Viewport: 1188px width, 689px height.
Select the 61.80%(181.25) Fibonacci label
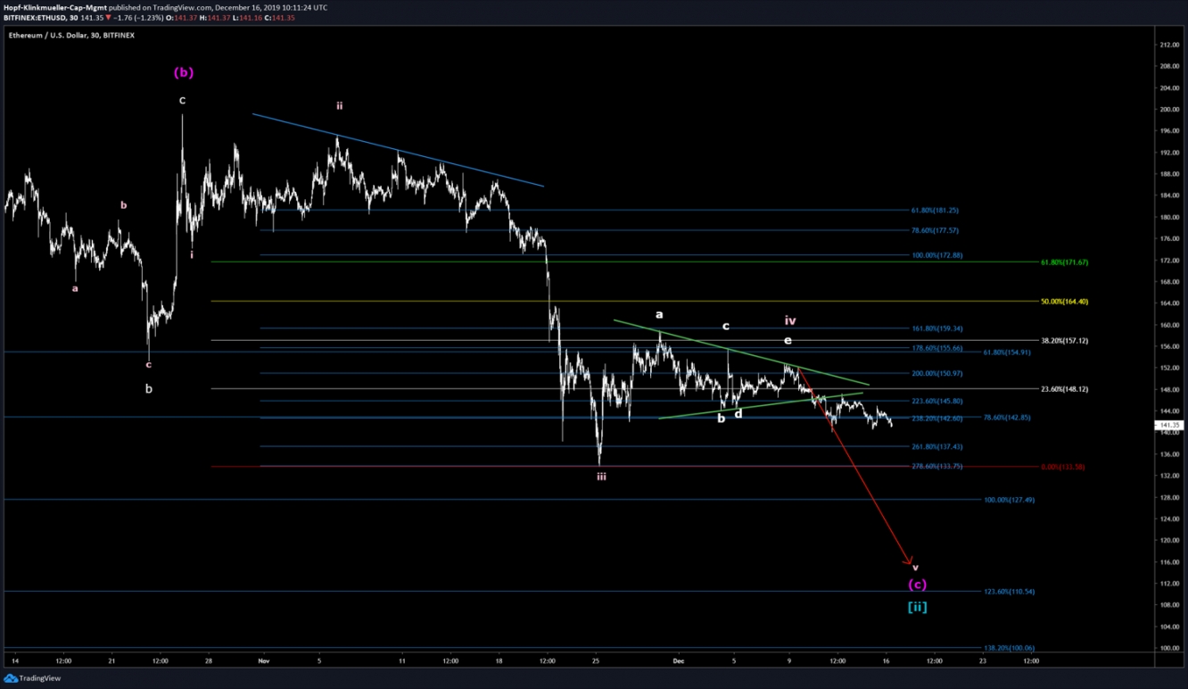click(x=935, y=211)
